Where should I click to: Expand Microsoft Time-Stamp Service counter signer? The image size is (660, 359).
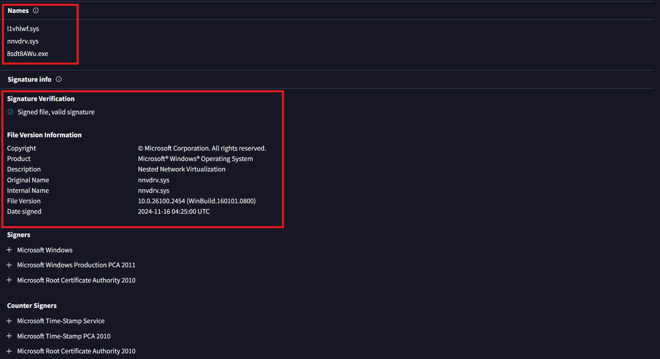pos(9,321)
